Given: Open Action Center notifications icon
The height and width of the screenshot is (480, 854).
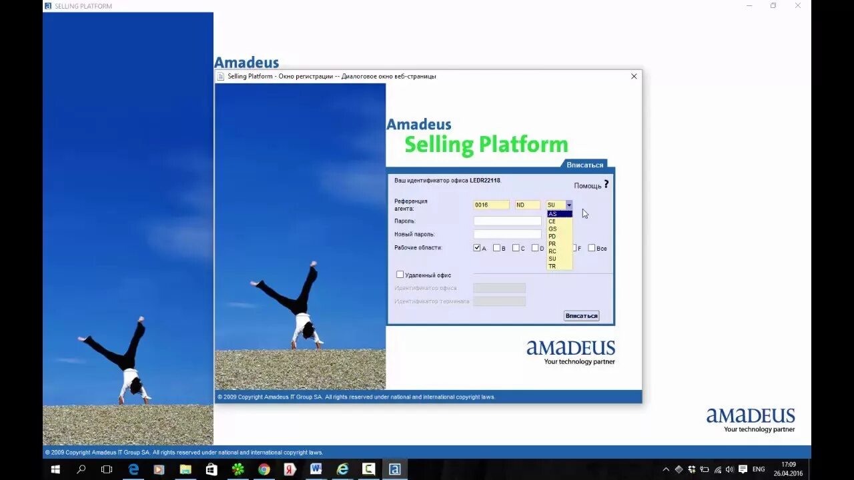Looking at the screenshot, I should [743, 469].
